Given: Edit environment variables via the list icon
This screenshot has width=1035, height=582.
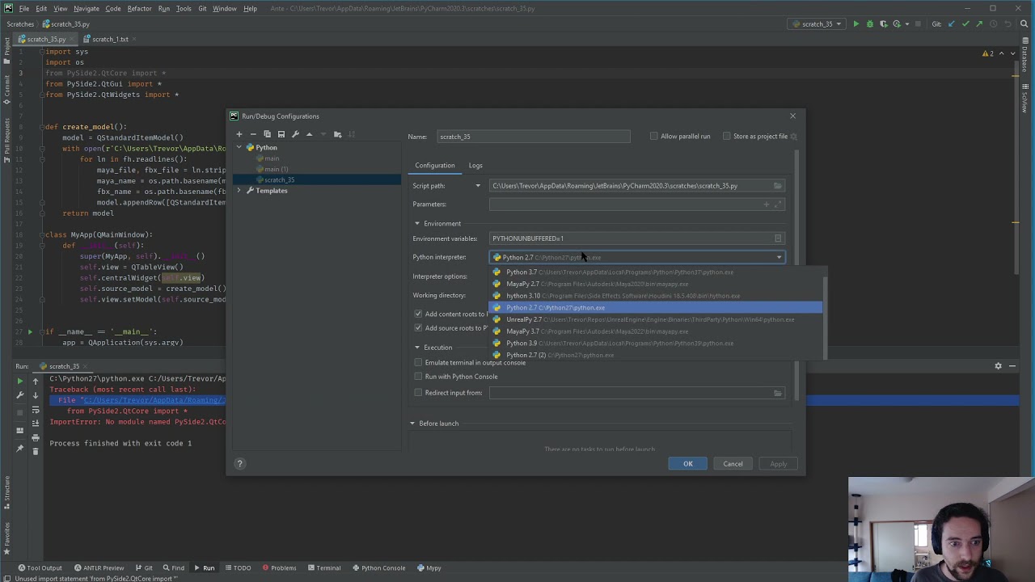Looking at the screenshot, I should tap(778, 238).
